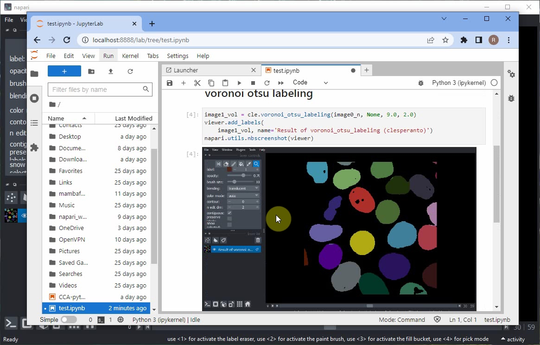Restart kernel and run all cells icon

(281, 83)
